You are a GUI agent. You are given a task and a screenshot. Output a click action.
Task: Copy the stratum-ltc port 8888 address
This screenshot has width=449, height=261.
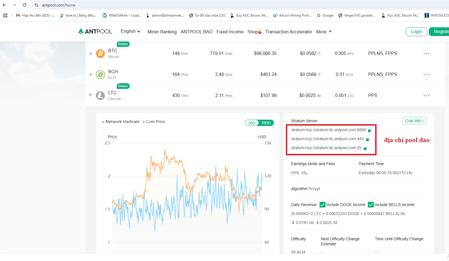370,130
